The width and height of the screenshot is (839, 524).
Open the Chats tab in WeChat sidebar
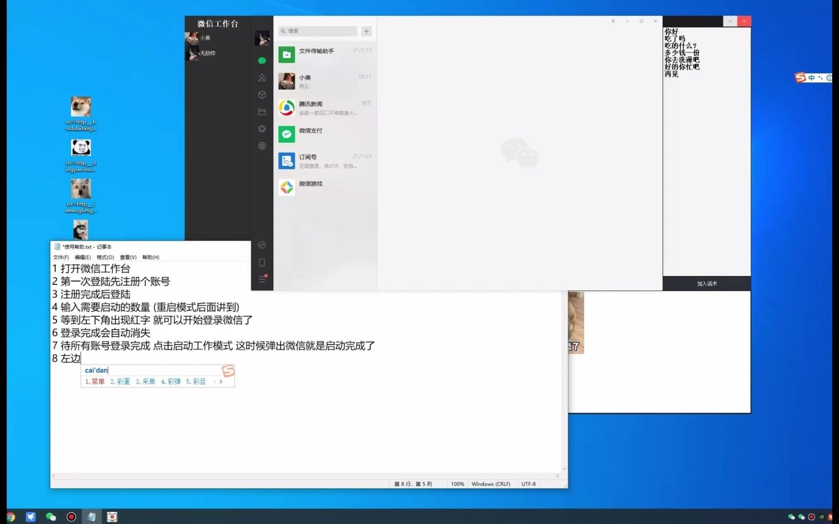click(262, 61)
